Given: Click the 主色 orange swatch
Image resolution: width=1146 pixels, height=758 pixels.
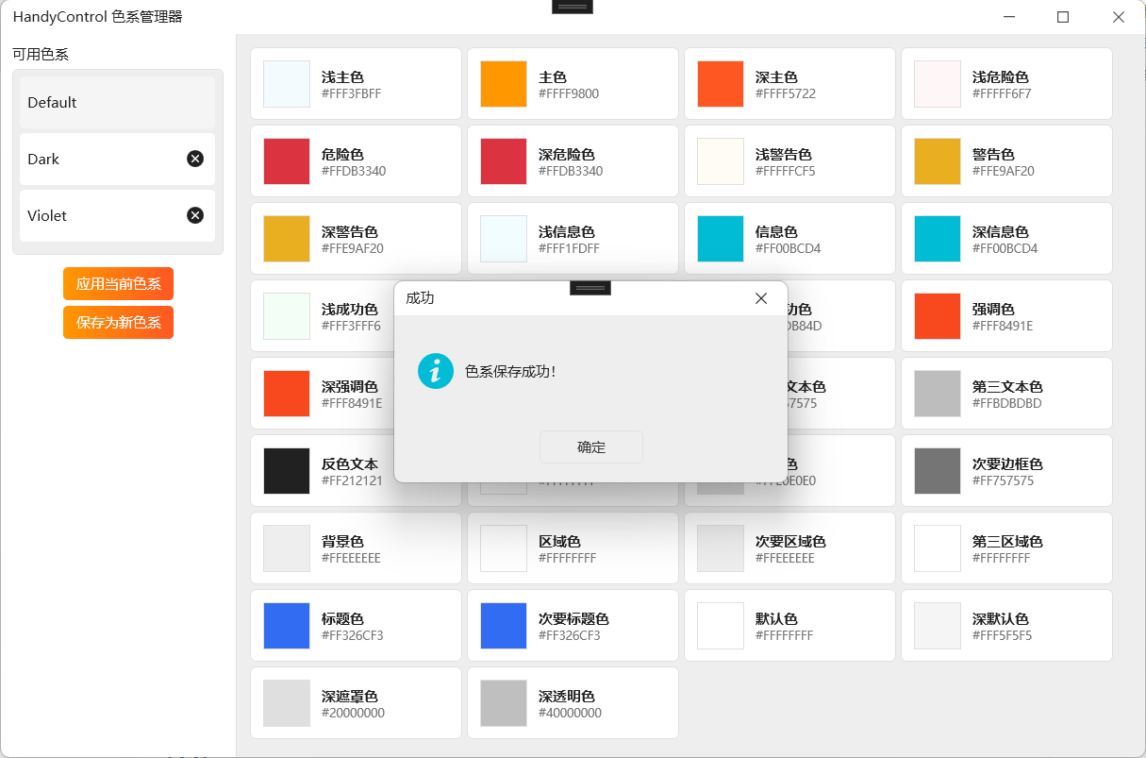Looking at the screenshot, I should click(x=504, y=84).
